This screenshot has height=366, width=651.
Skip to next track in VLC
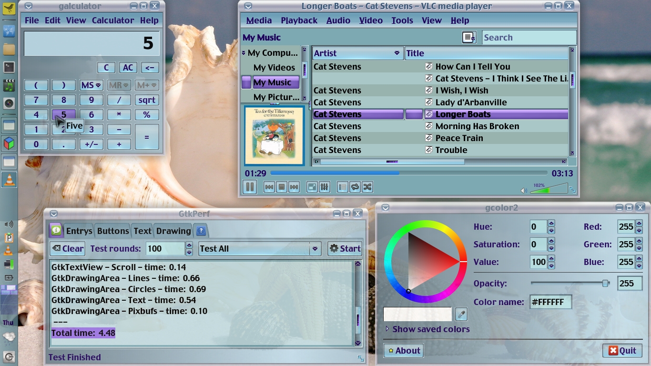click(294, 187)
